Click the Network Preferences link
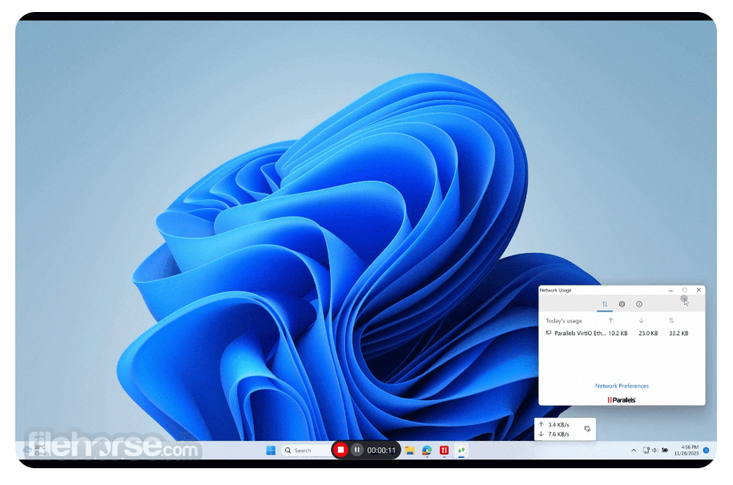This screenshot has width=733, height=485. click(x=622, y=386)
